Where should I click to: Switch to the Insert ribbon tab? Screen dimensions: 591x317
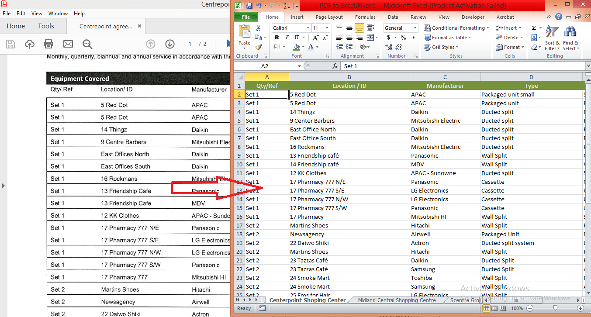click(297, 17)
